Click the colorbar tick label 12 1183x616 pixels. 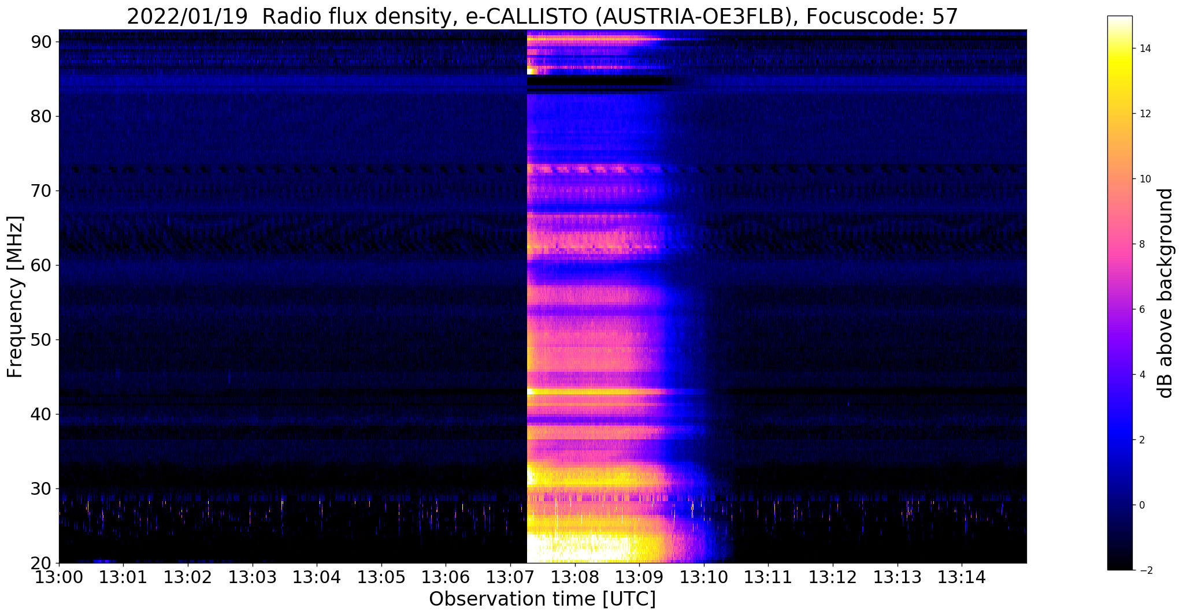1144,114
